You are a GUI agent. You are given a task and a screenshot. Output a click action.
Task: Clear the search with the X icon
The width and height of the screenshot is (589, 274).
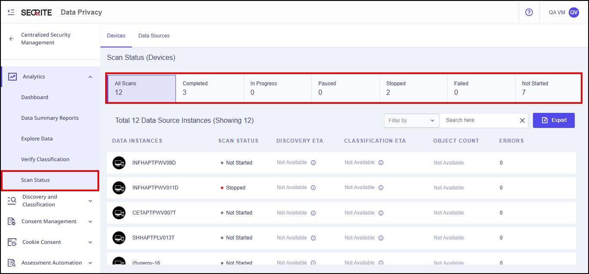[522, 121]
